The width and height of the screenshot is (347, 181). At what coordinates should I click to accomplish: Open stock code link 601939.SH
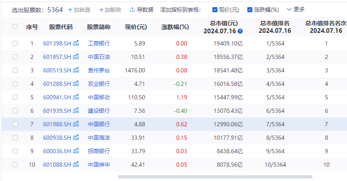(57, 111)
